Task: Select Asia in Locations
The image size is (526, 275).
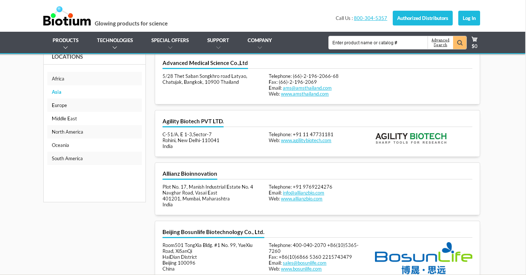Action: (x=94, y=92)
